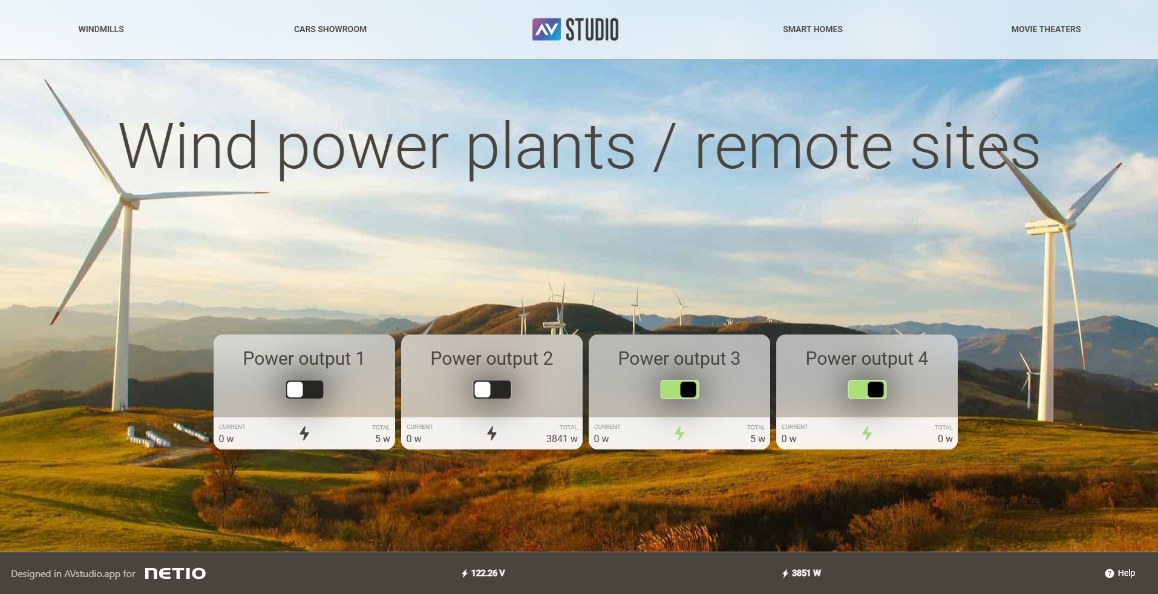Go to Cars Showroom page

[330, 29]
